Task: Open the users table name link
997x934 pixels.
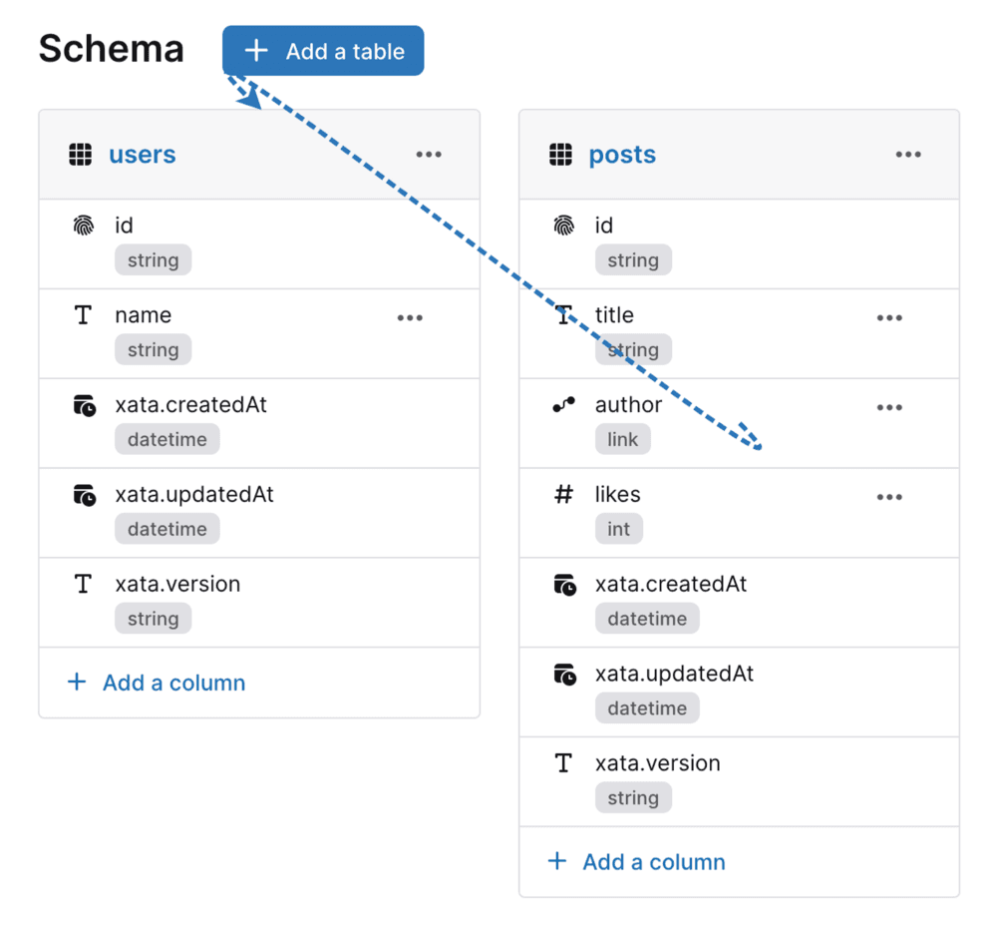Action: click(143, 155)
